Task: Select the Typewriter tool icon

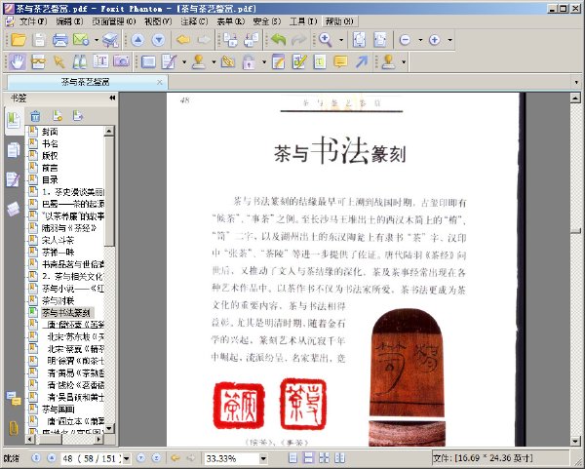Action: coord(320,61)
